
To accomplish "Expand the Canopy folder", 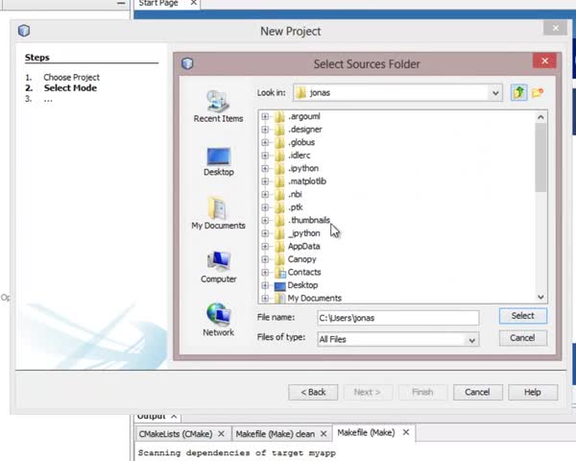I will [265, 259].
